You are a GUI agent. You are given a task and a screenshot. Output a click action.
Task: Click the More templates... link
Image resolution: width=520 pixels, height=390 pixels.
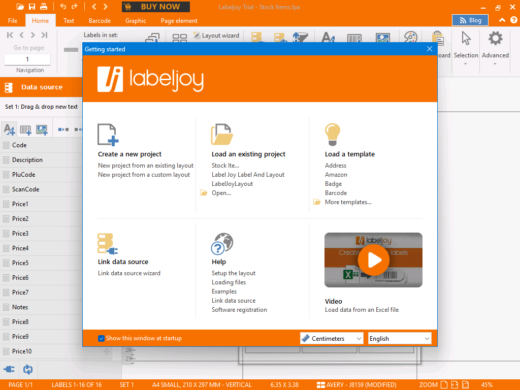(x=348, y=202)
